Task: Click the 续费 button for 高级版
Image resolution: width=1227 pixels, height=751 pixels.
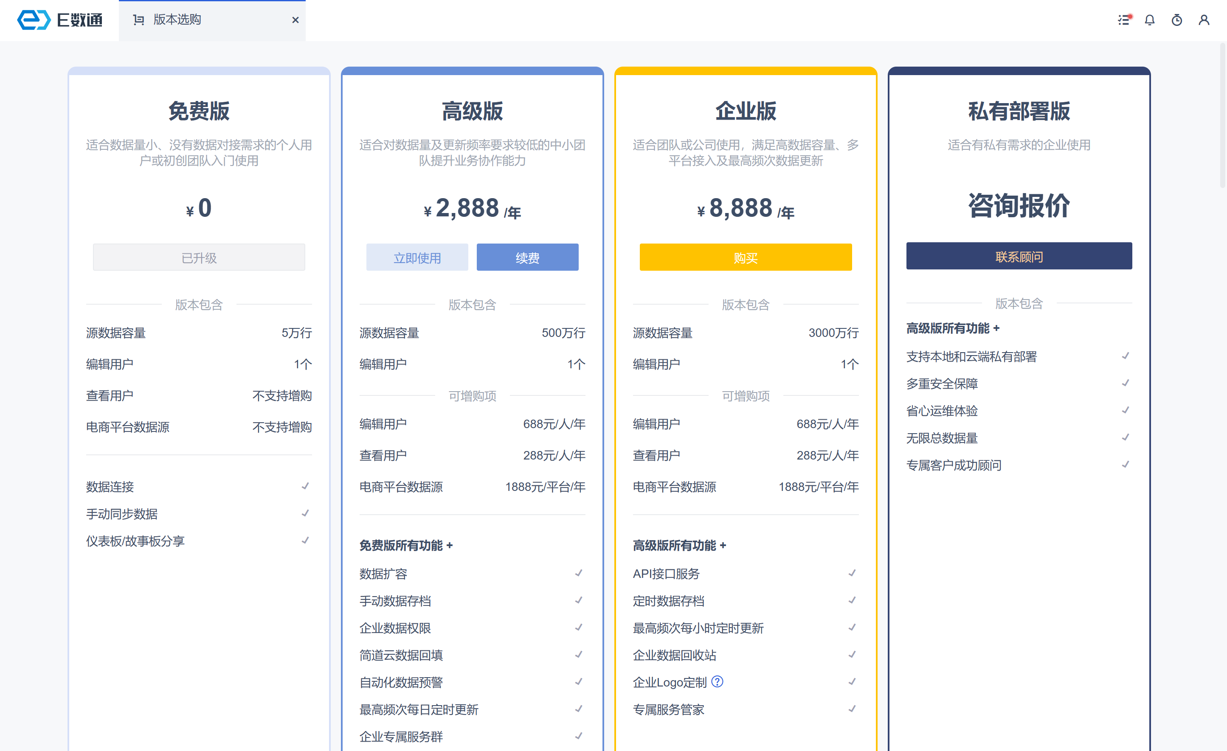Action: pyautogui.click(x=527, y=257)
